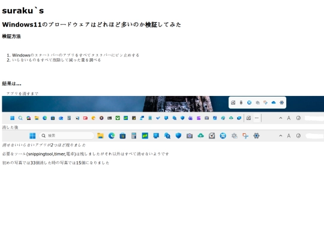Open OneDrive cloud in overflow popup

pos(274,103)
